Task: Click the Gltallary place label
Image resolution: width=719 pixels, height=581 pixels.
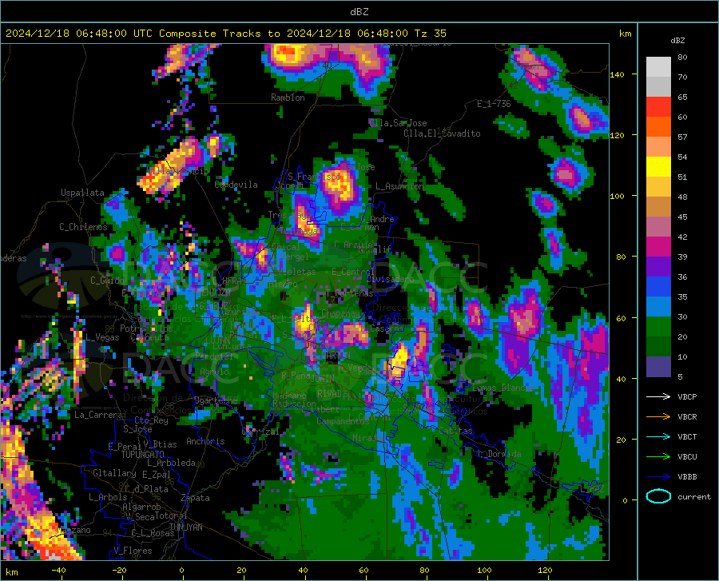Action: pyautogui.click(x=114, y=473)
